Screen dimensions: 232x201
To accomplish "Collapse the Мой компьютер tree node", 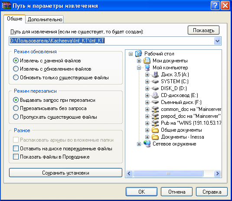I will tap(139, 68).
